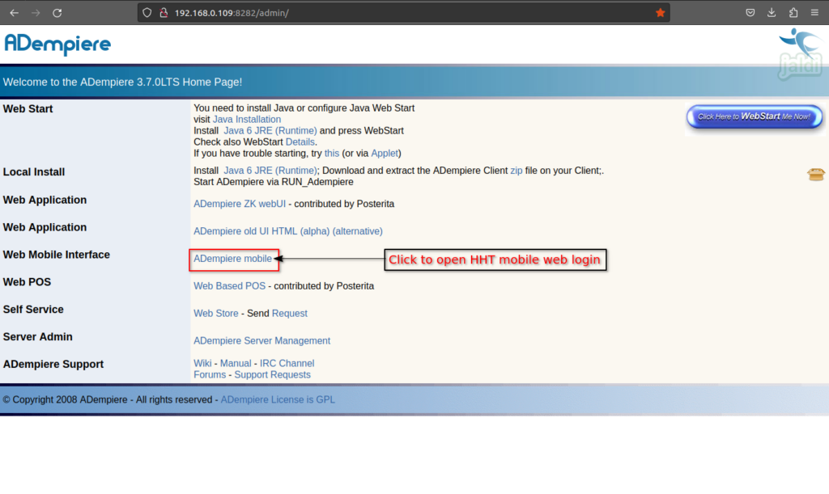This screenshot has height=494, width=829.
Task: Click the Request link in Self Service
Action: point(289,314)
